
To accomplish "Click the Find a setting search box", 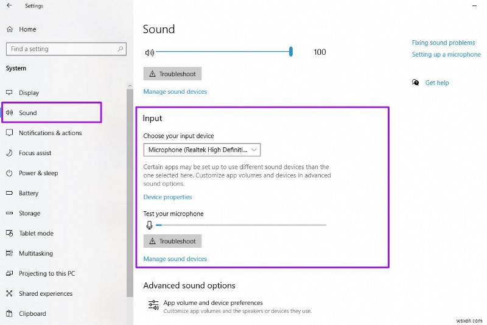I will [x=66, y=49].
